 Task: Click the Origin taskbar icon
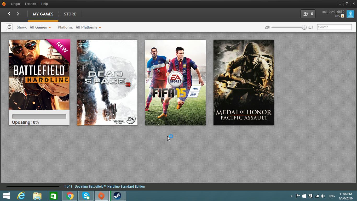coord(101,196)
